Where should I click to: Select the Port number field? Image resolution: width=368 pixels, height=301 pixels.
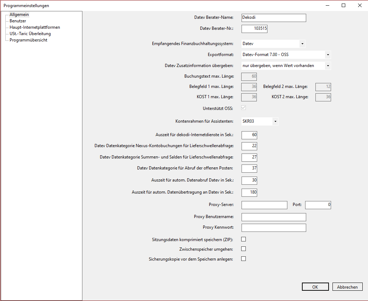[x=318, y=205]
